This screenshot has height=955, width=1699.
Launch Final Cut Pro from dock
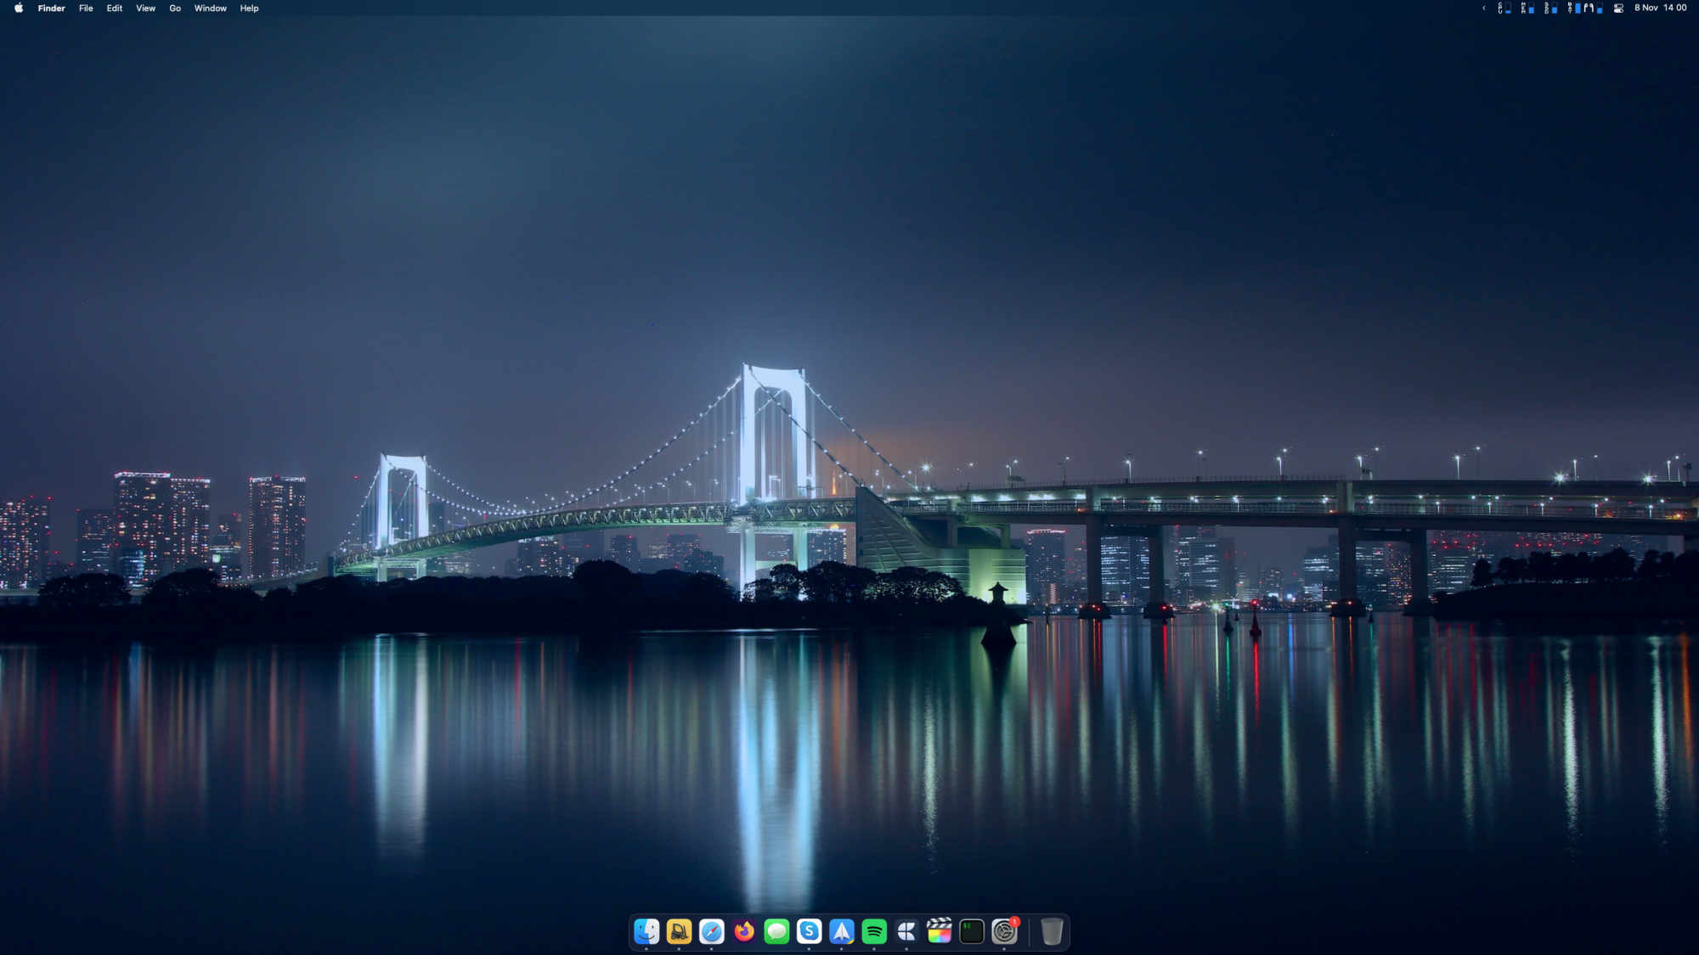939,931
